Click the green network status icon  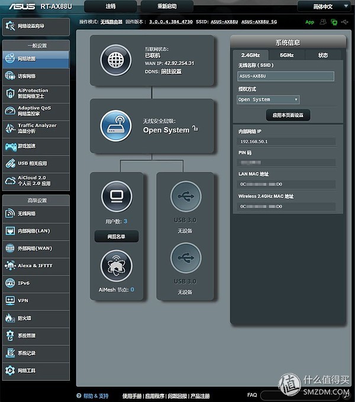(x=334, y=22)
